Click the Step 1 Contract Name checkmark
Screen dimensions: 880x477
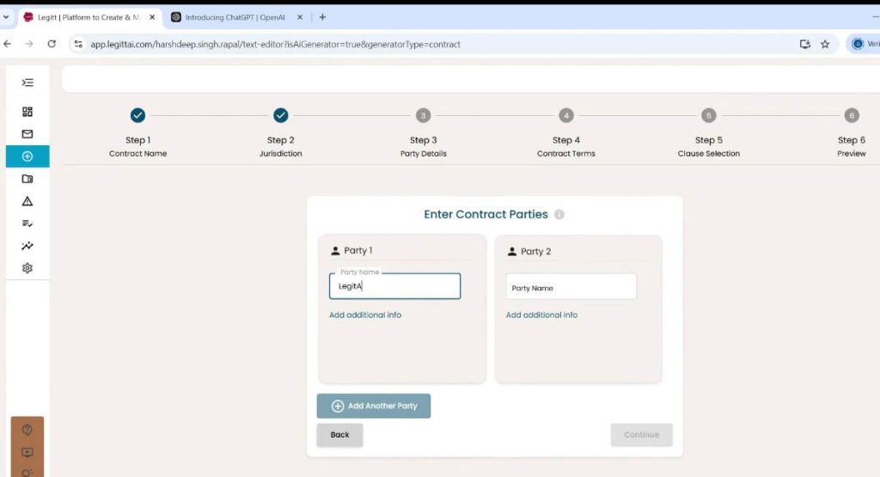click(137, 115)
